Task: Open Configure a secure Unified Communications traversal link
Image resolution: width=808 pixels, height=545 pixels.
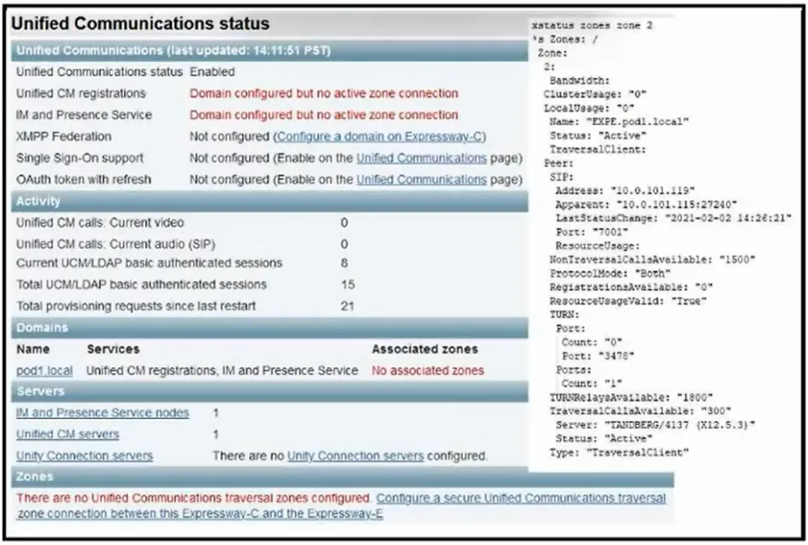Action: (342, 506)
